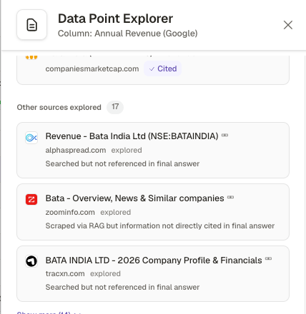
Task: Click the Cited badge next to companiesmarketcap.com
Action: (x=163, y=69)
